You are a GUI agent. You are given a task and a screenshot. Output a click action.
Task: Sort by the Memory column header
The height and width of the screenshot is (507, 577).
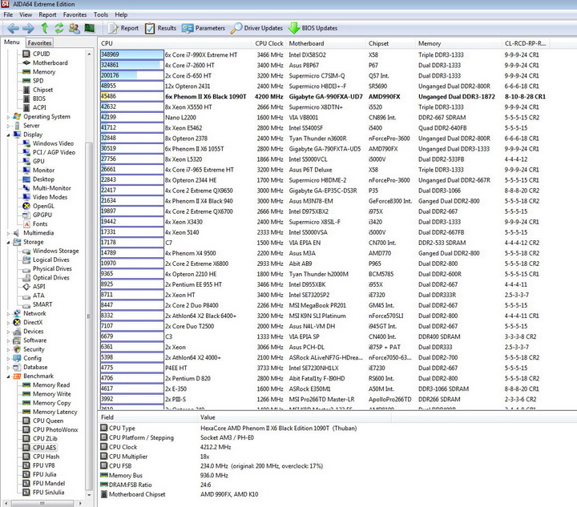458,43
